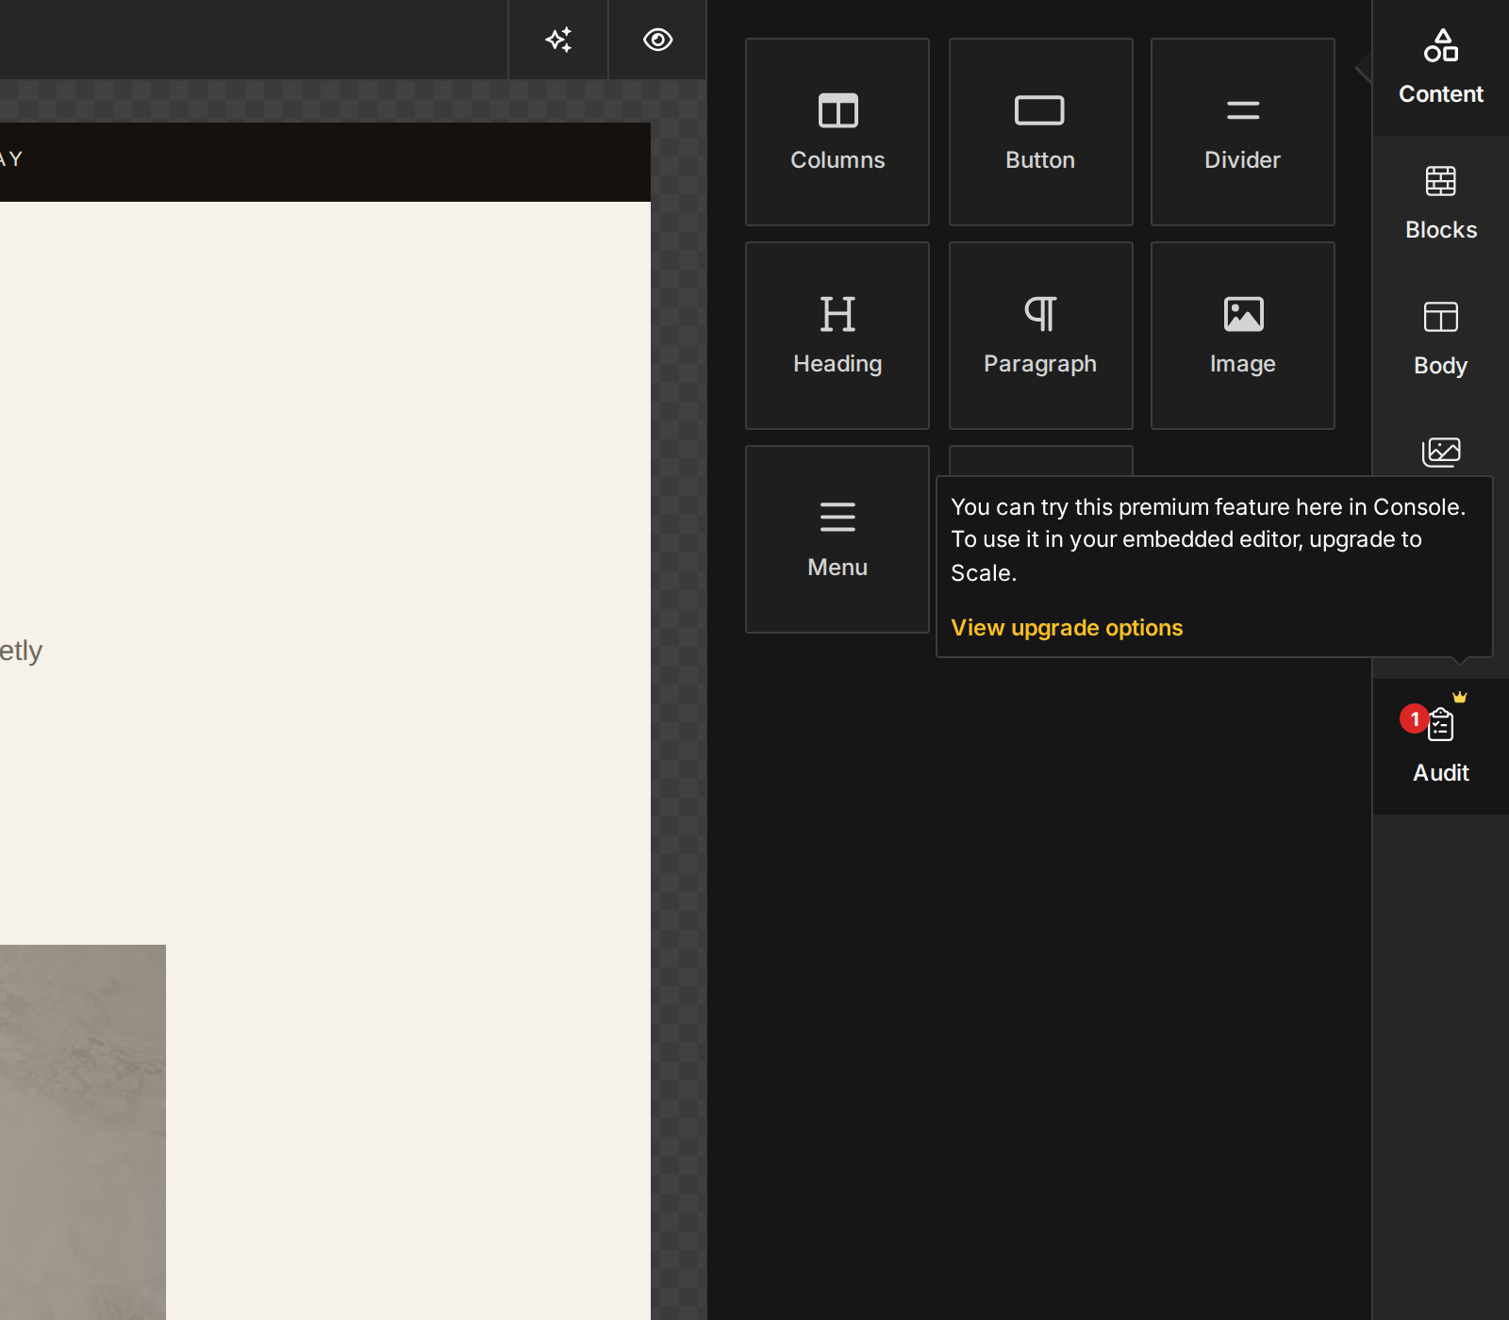
Task: Click the red notification badge on Audit
Action: 1414,718
